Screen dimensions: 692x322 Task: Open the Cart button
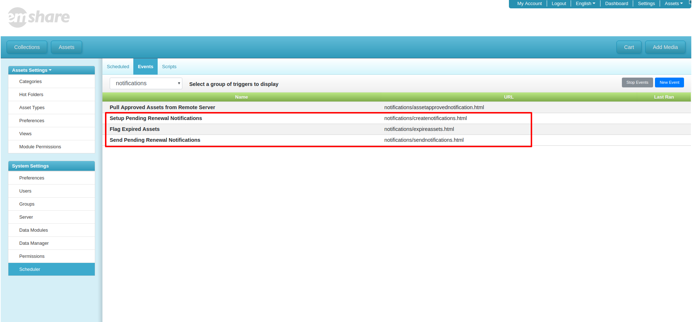click(629, 47)
